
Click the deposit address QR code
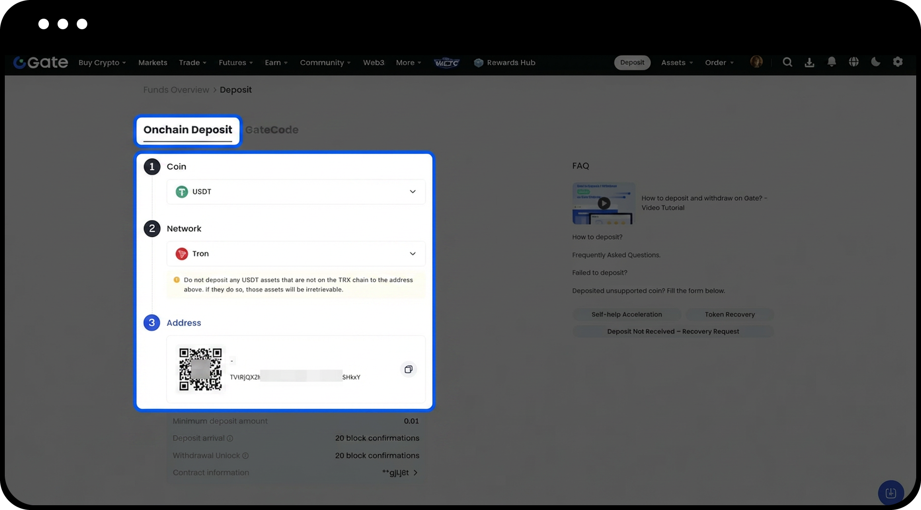(x=201, y=369)
